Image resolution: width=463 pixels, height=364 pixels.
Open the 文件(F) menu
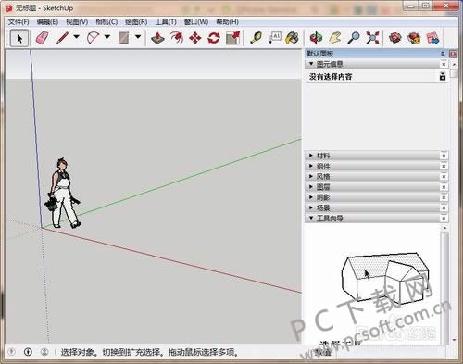19,22
